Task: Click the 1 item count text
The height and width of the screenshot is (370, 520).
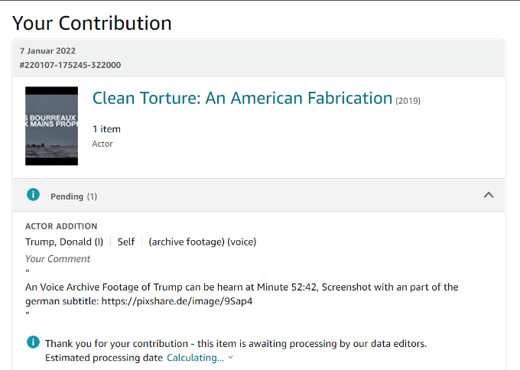Action: (x=106, y=129)
